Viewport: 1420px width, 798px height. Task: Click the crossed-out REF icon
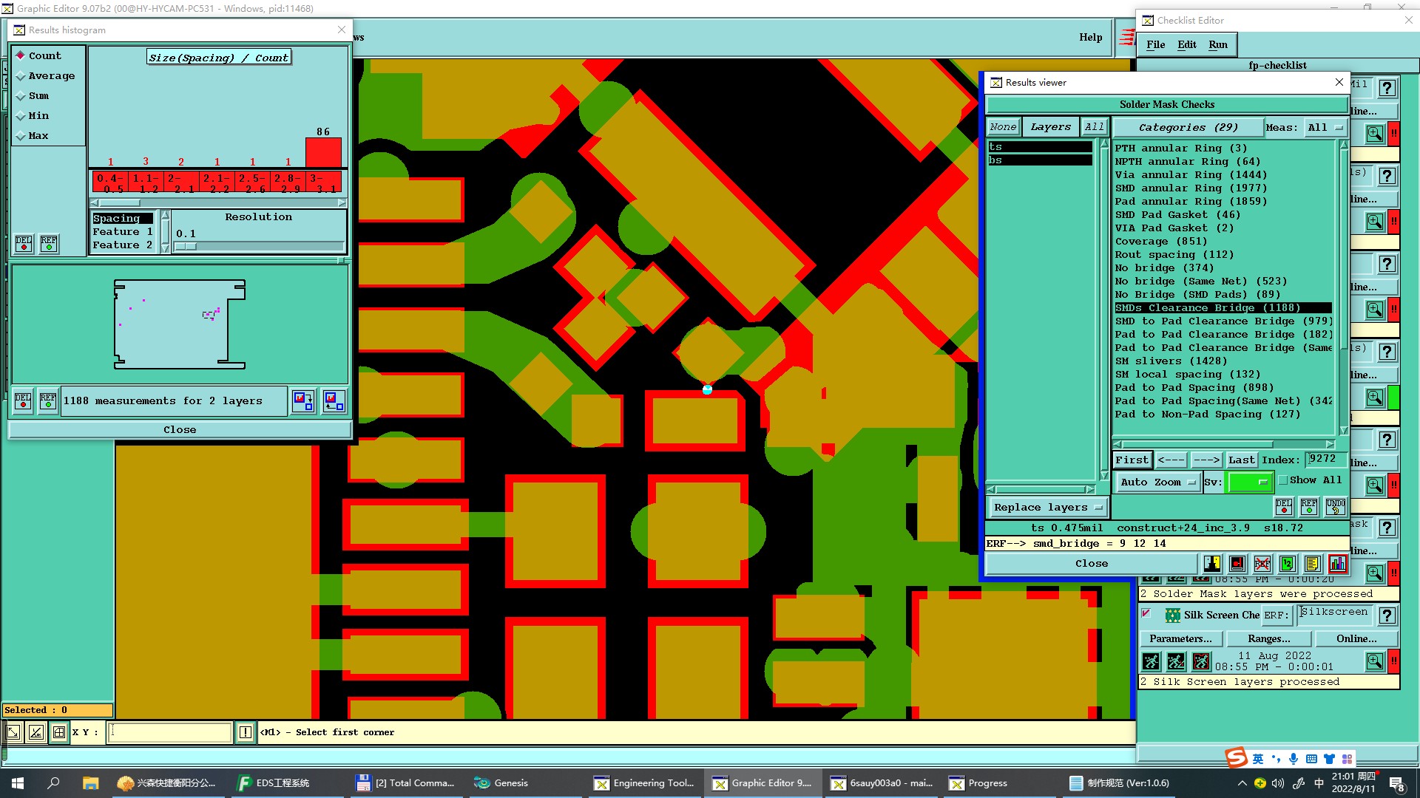tap(1262, 565)
